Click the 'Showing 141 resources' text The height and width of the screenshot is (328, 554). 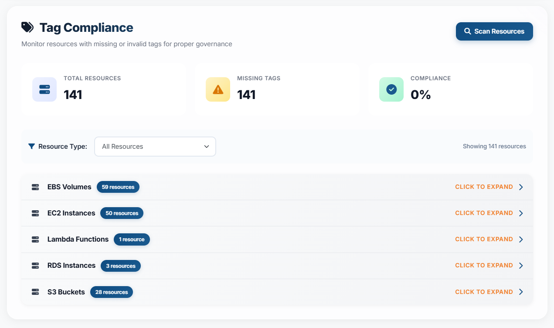494,147
